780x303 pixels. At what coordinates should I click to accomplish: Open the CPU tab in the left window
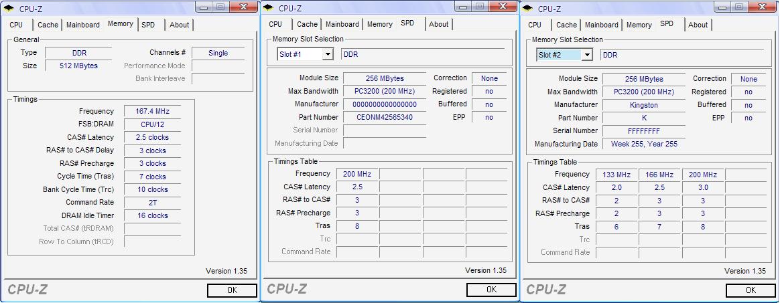[16, 25]
